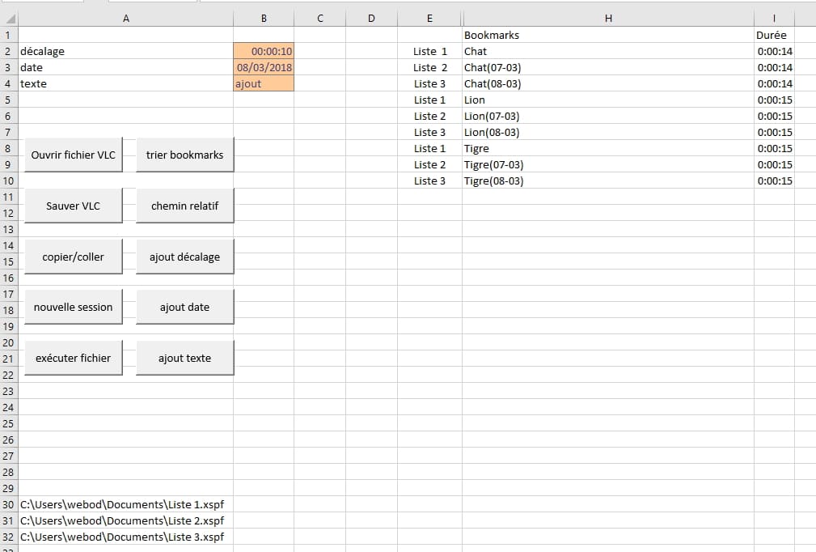The height and width of the screenshot is (552, 816).
Task: Click the 'copier/coller' button
Action: [74, 257]
